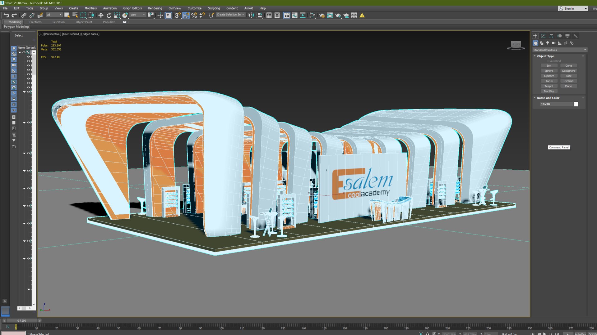The width and height of the screenshot is (597, 335).
Task: Open Select by Name list icon
Action: click(75, 15)
